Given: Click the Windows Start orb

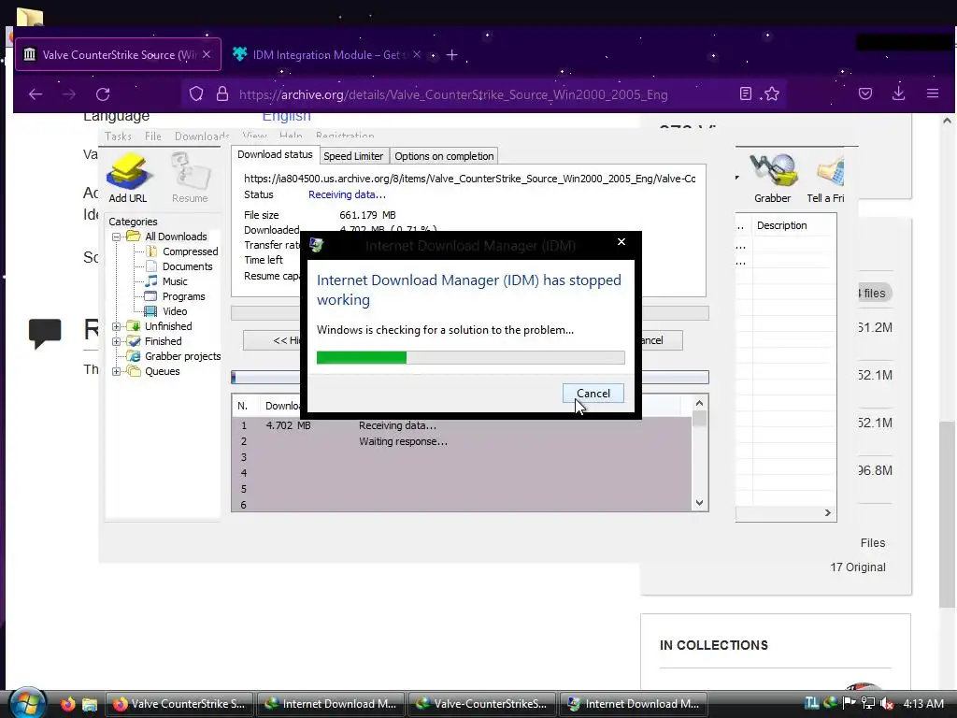Looking at the screenshot, I should 27,703.
